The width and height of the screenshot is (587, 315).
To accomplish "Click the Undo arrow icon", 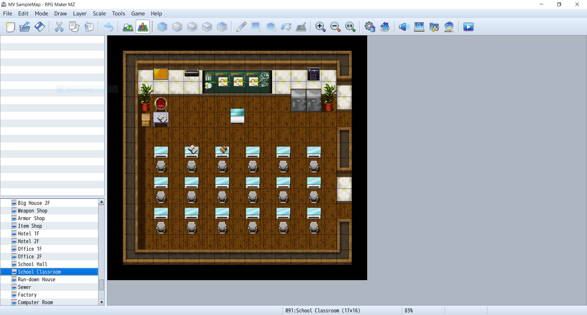I will coord(109,27).
